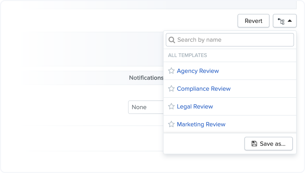Mark Marketing Review as favorite
The height and width of the screenshot is (173, 305).
coord(171,124)
